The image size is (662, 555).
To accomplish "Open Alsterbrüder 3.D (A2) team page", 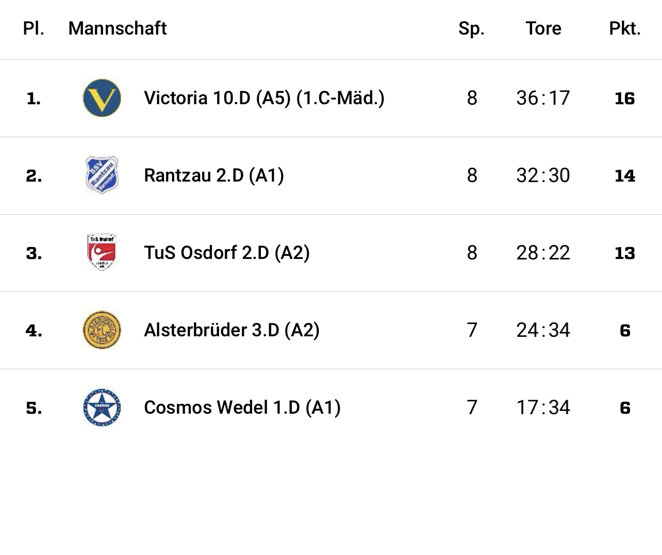I will coord(231,330).
